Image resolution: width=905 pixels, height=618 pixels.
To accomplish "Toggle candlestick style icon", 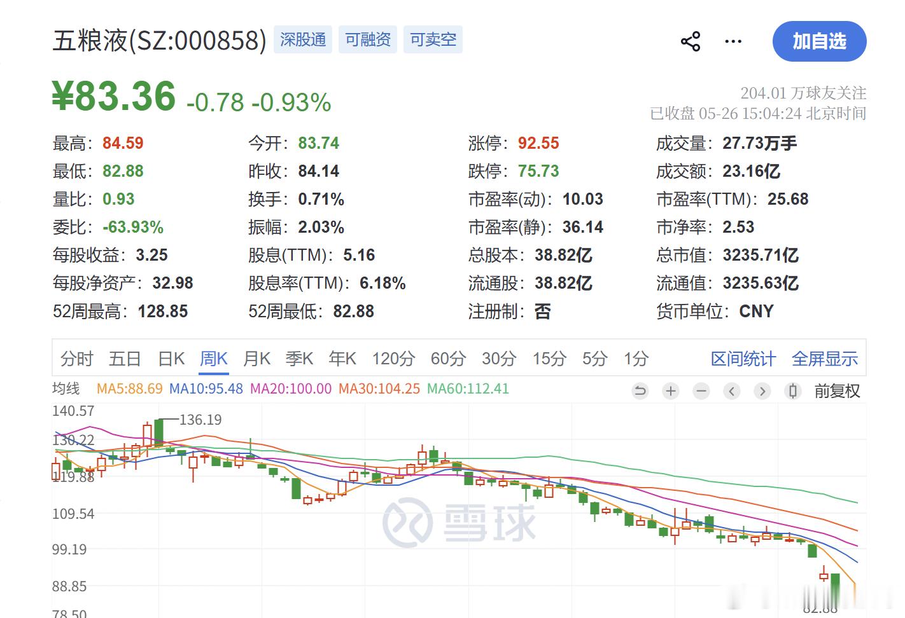I will tap(793, 391).
